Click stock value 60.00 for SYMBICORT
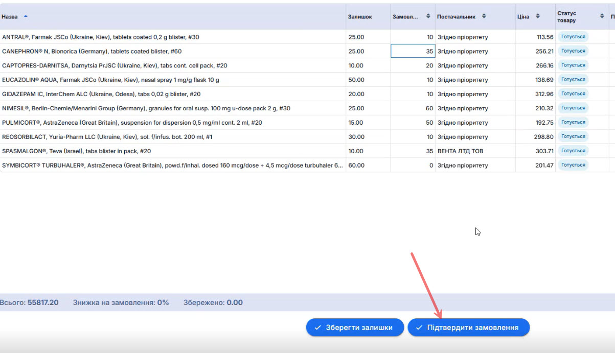Viewport: 615px width, 353px height. tap(356, 166)
